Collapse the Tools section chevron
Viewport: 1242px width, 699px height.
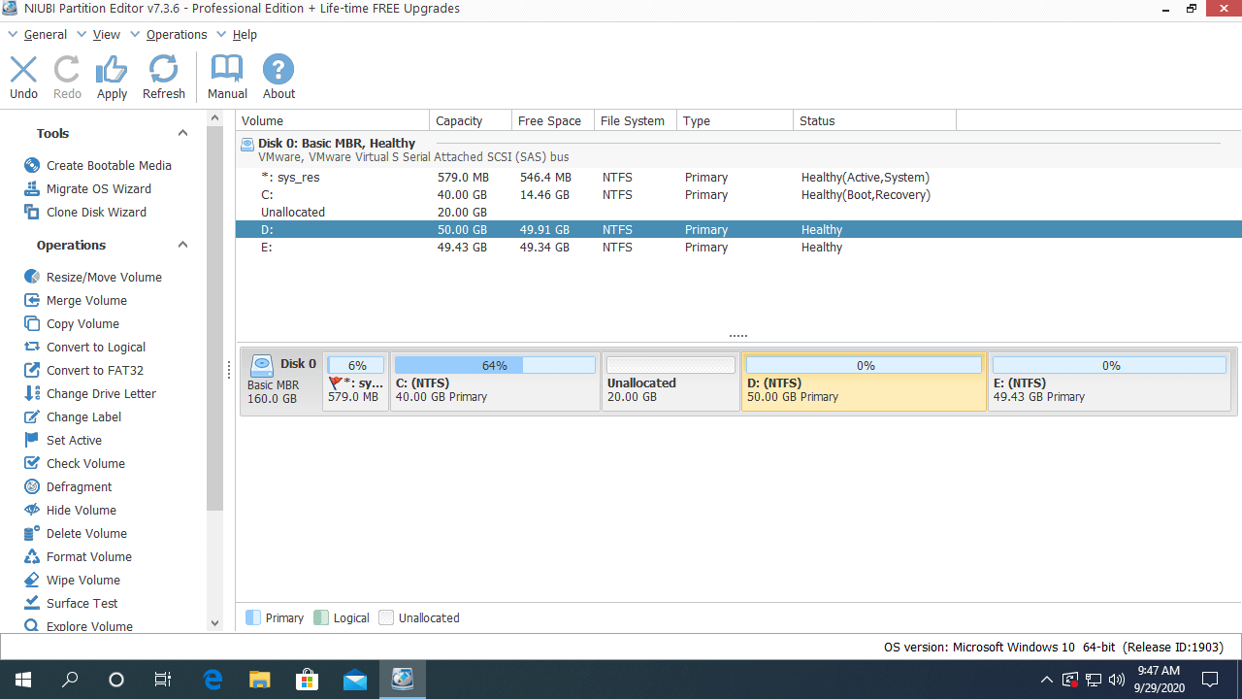pos(182,133)
